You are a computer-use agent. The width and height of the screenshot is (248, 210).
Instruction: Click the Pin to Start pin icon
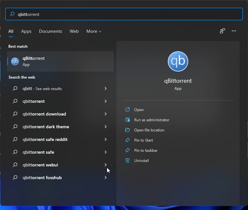(x=128, y=140)
